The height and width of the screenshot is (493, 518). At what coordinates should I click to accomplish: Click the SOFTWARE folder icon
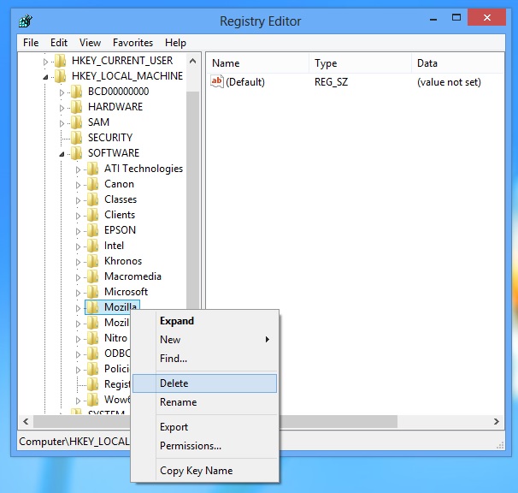(x=76, y=153)
